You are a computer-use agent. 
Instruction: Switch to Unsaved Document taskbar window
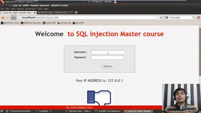pyautogui.click(x=20, y=111)
